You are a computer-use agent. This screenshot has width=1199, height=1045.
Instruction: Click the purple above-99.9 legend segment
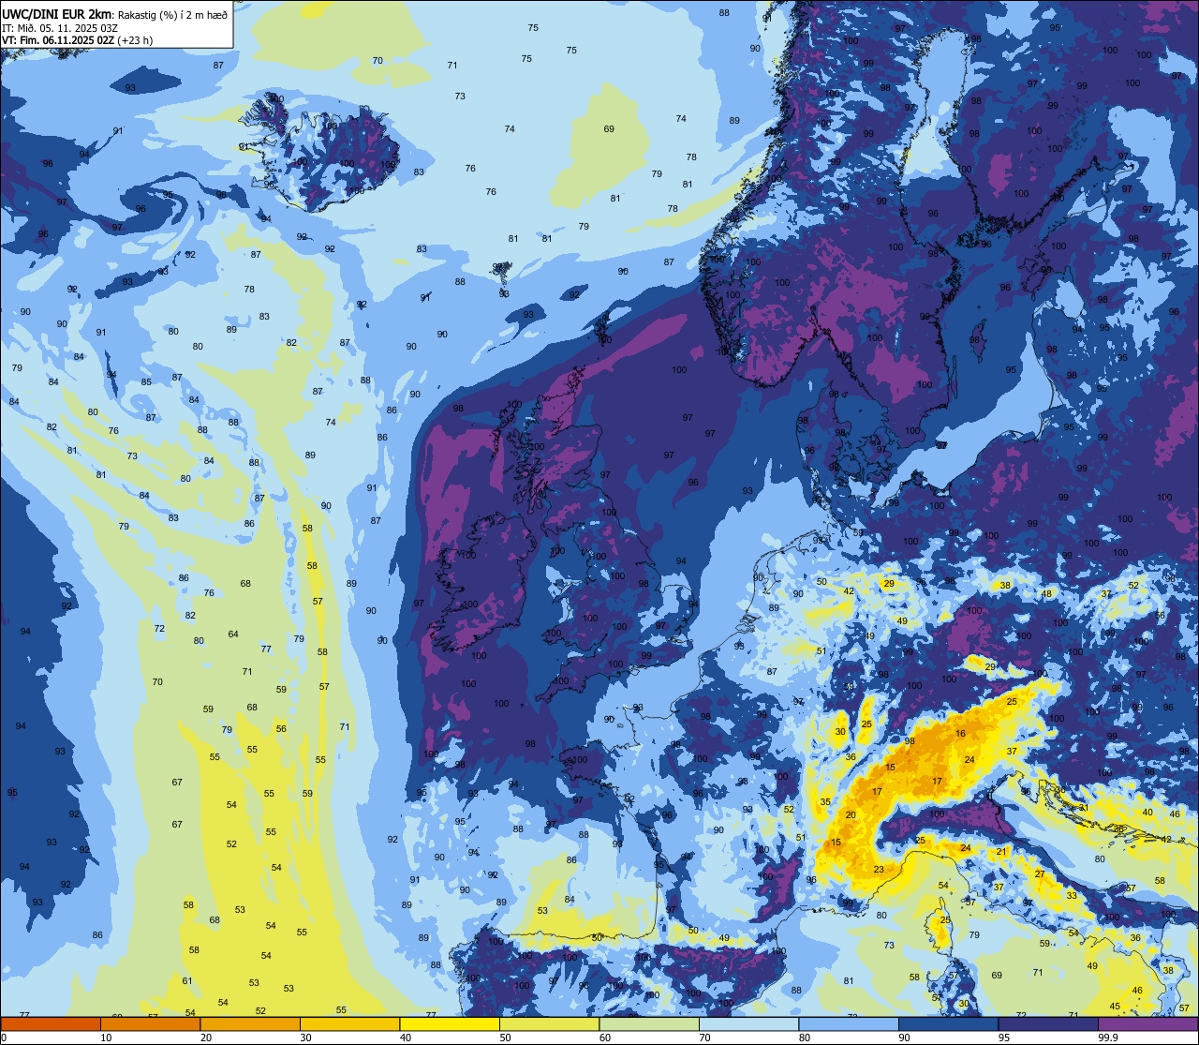1148,1024
